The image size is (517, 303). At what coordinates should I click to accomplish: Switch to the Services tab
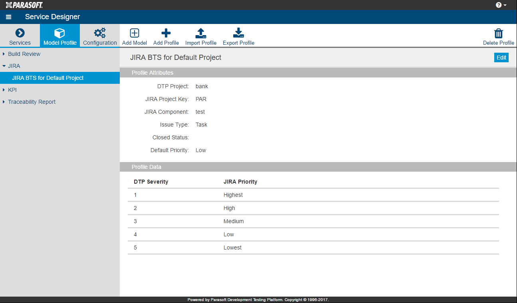(x=20, y=36)
